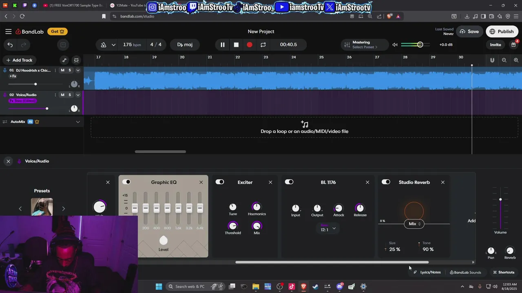Invite collaborators
522x293 pixels.
[495, 45]
